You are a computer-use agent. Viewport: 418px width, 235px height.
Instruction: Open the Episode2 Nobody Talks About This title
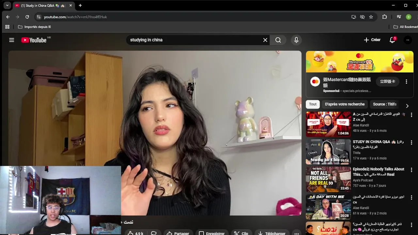[x=378, y=172]
